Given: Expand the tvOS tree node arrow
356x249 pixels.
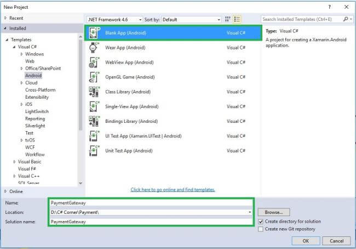Looking at the screenshot, I should (21, 140).
